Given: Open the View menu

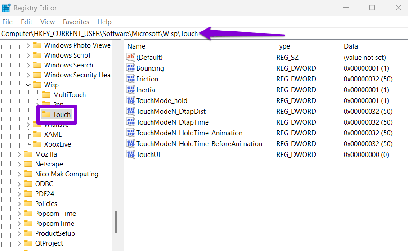Looking at the screenshot, I should tap(48, 22).
